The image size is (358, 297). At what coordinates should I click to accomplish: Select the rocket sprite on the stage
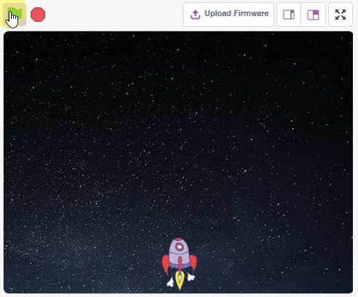[x=179, y=264]
